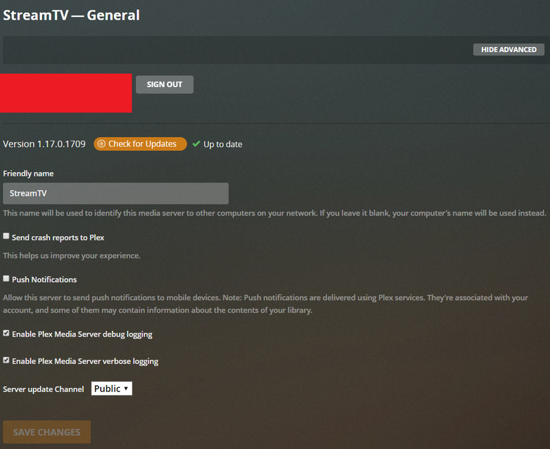Click the orange Check for Updates button
This screenshot has width=550, height=449.
tap(140, 144)
